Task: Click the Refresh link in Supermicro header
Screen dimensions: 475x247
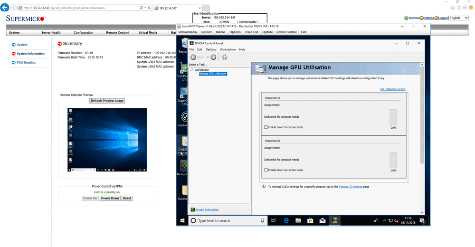Action: pos(428,18)
